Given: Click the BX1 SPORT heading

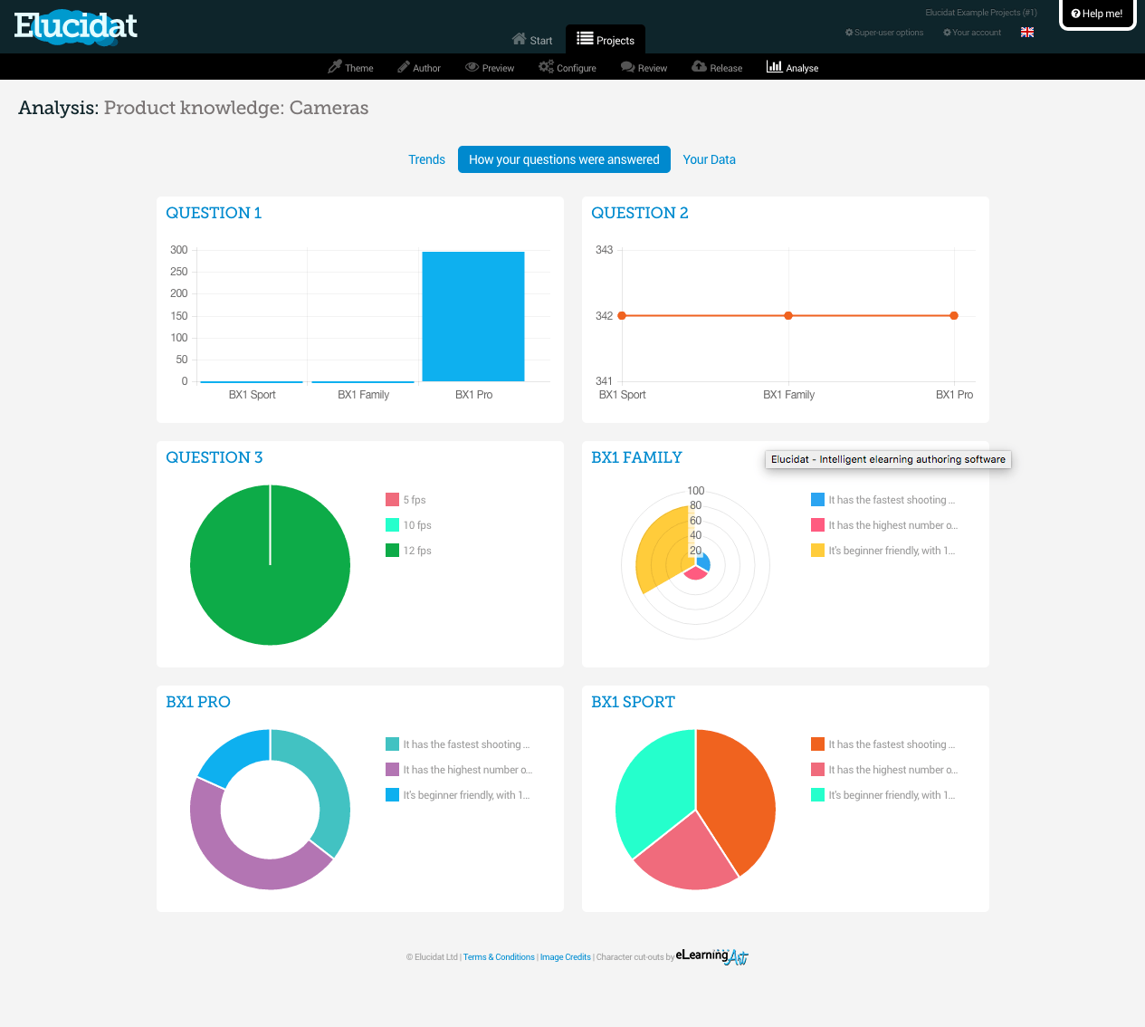Looking at the screenshot, I should coord(633,702).
